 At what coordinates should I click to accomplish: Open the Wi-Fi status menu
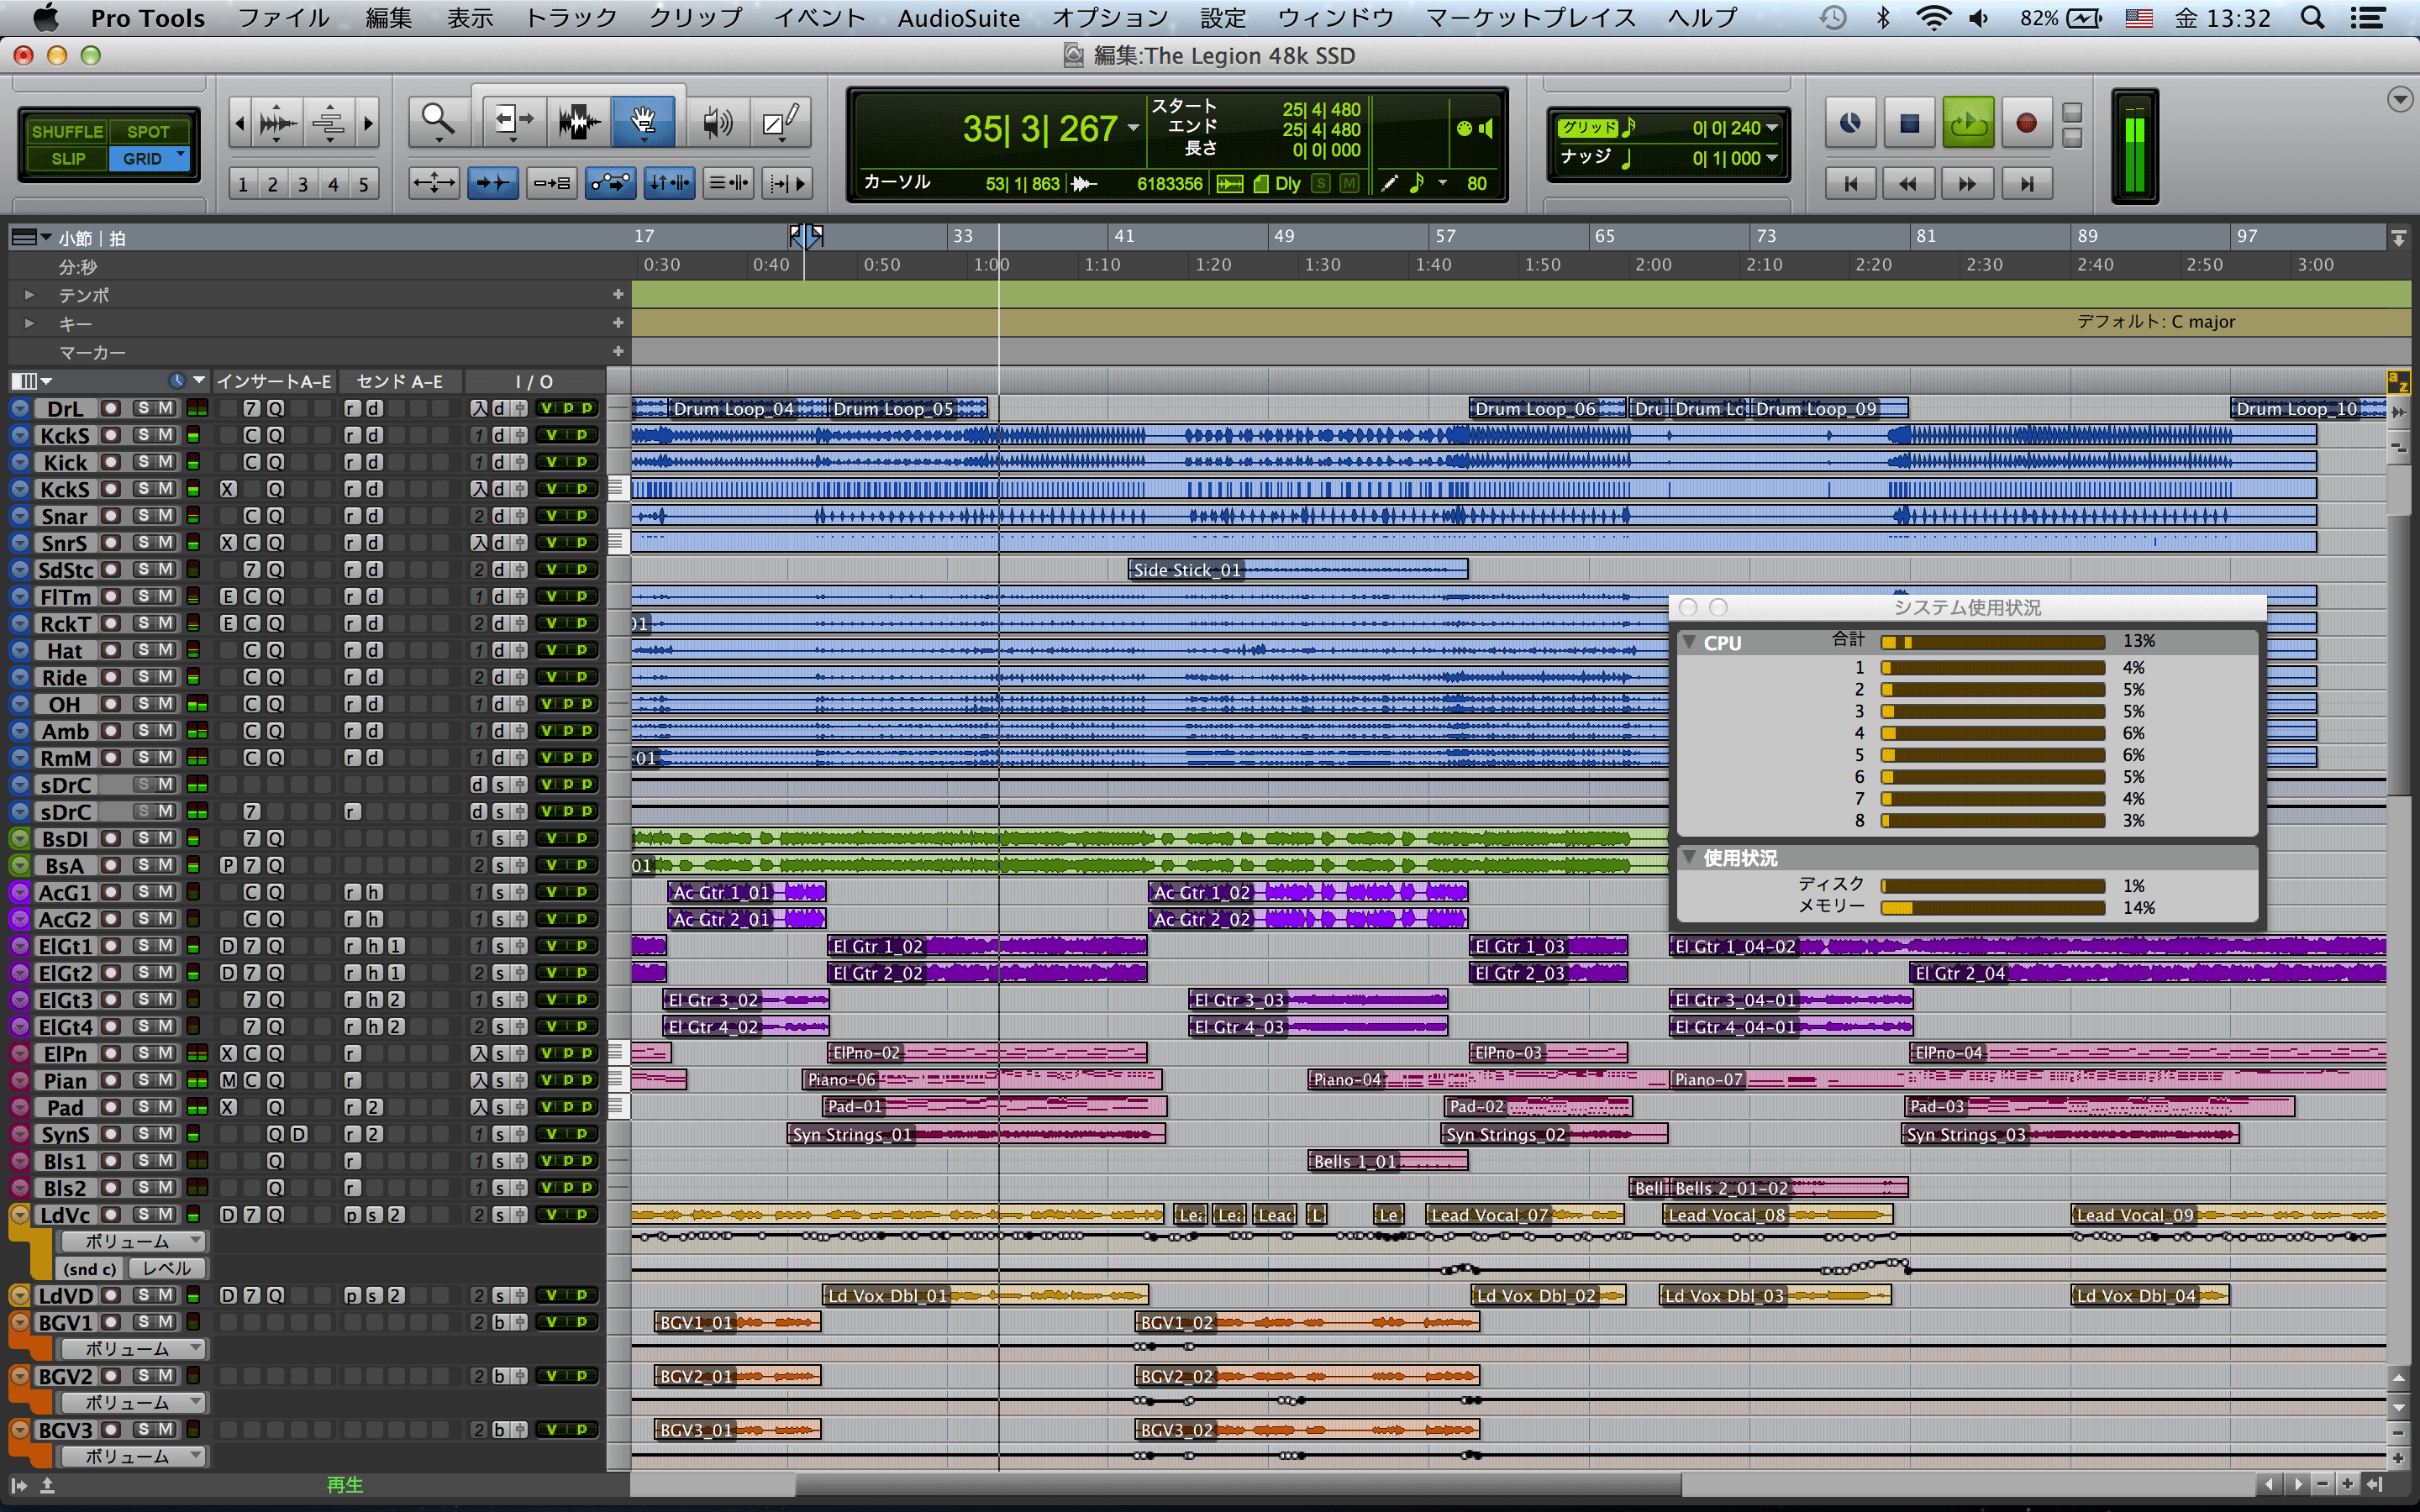click(x=1934, y=18)
